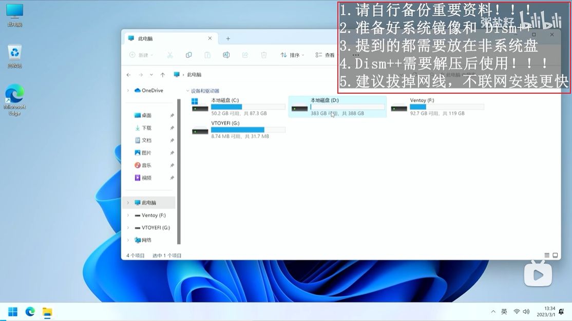Screen dimensions: 572x321
Task: Click the bilibili play icon overlay
Action: 538,275
